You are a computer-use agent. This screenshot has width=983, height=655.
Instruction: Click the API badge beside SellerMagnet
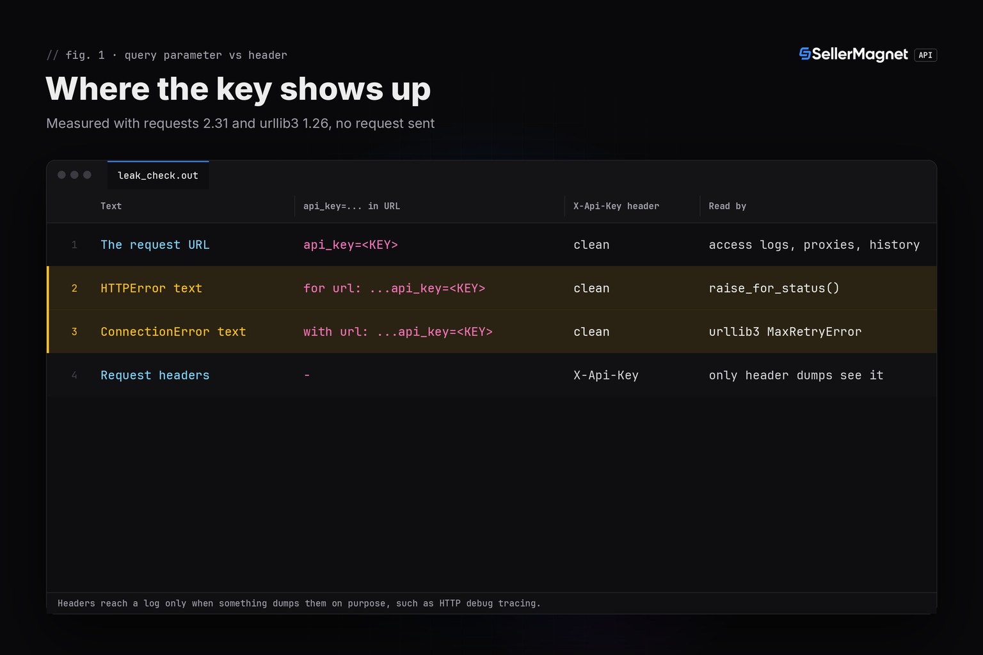click(925, 55)
